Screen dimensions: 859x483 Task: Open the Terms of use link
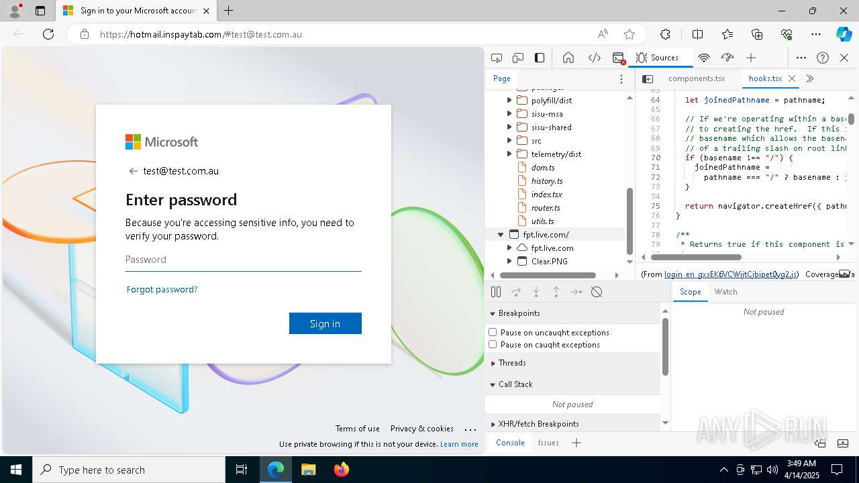(x=358, y=429)
